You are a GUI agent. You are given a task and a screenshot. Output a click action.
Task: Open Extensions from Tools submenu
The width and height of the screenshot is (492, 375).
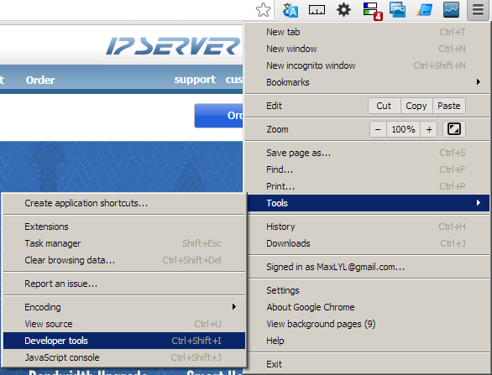pos(124,227)
